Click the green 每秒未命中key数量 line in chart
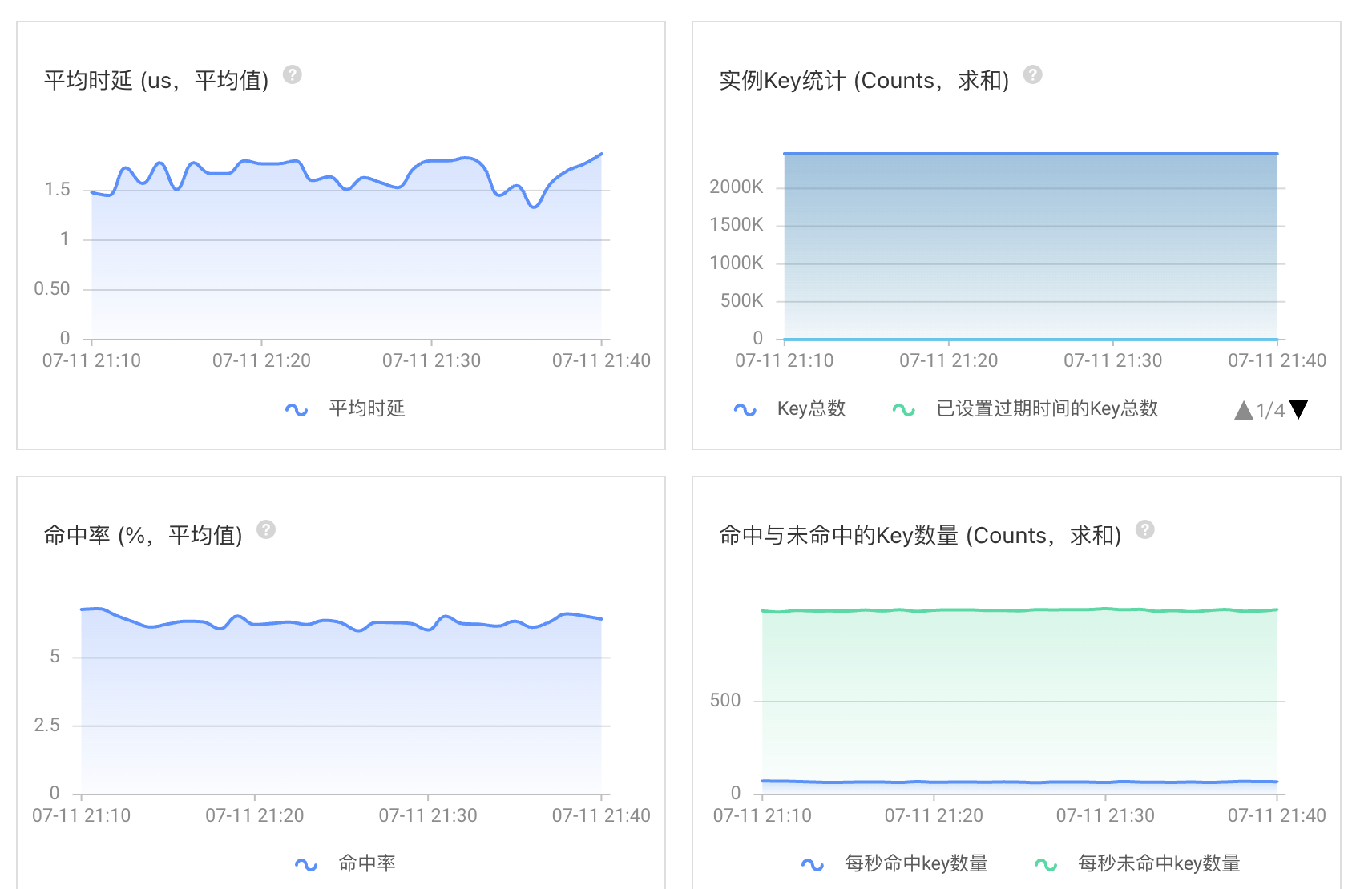This screenshot has width=1348, height=889. click(1019, 610)
